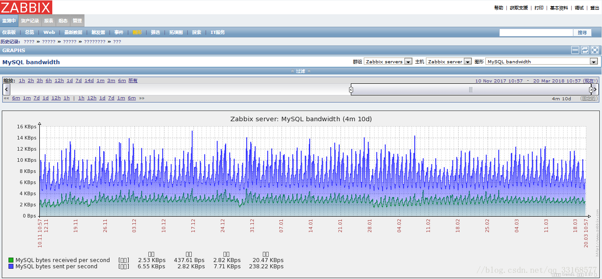Open the IT服务 submenu item
Viewport: 602px width, 279px height.
pos(218,33)
